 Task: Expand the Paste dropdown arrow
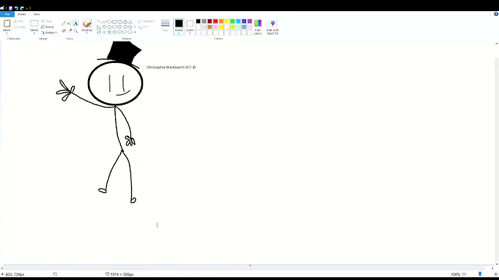pos(7,33)
